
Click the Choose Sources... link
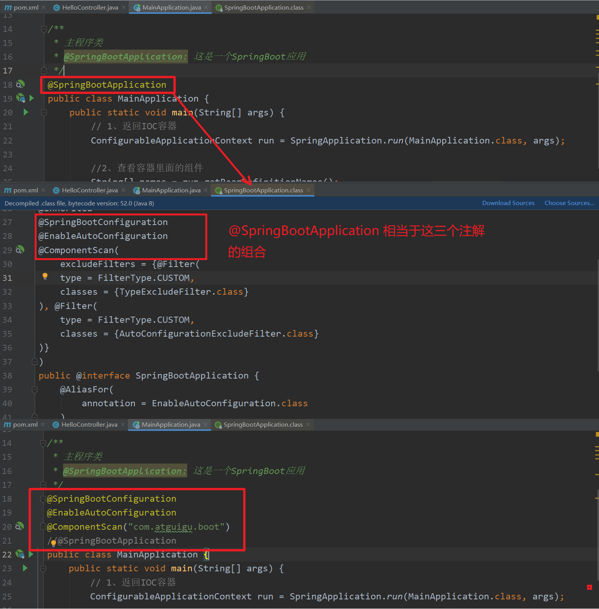(569, 203)
